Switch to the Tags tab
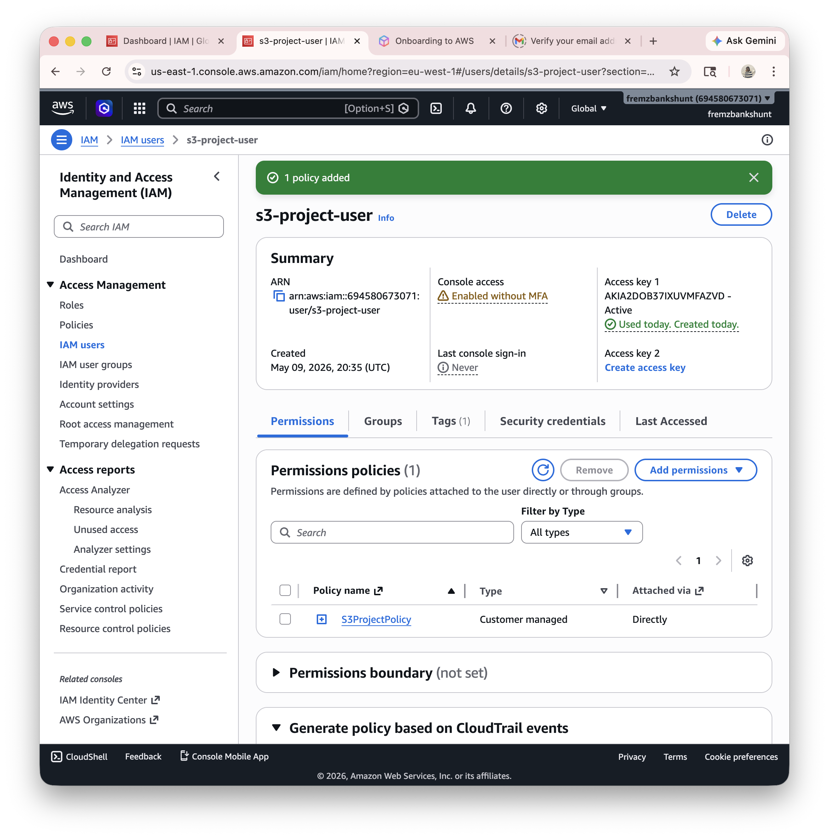Viewport: 829px width, 838px height. click(x=451, y=421)
